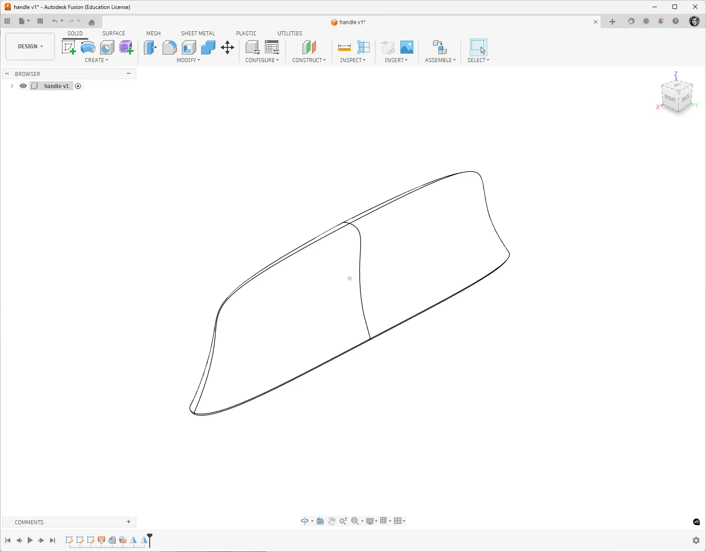Open the MODIFY dropdown menu

tap(189, 60)
